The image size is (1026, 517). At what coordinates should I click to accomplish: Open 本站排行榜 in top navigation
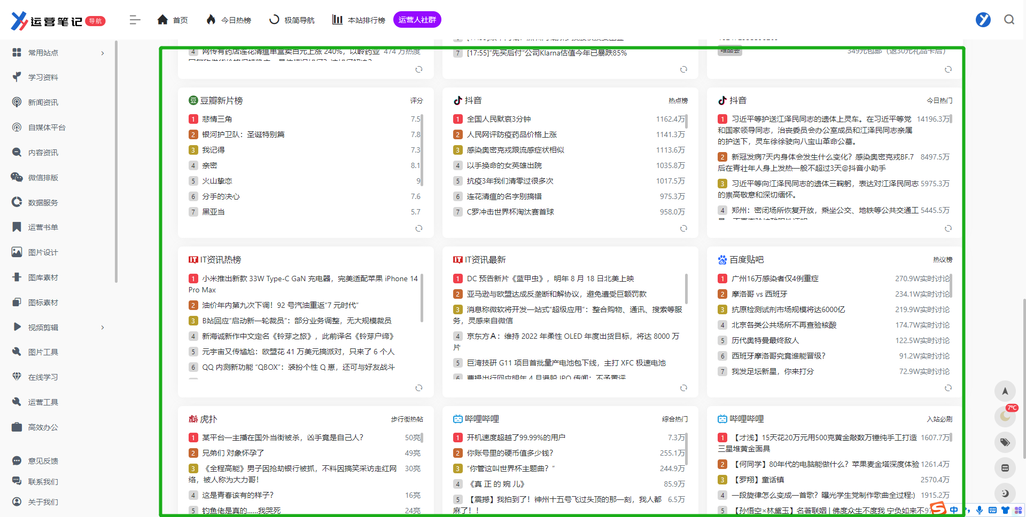click(x=359, y=20)
